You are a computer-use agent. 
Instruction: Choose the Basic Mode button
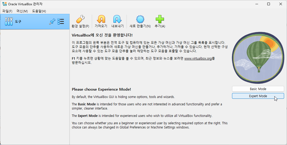(258, 89)
